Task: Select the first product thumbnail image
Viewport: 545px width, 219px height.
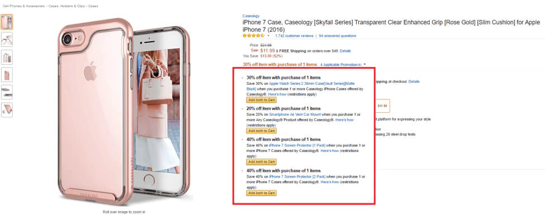Action: (7, 22)
